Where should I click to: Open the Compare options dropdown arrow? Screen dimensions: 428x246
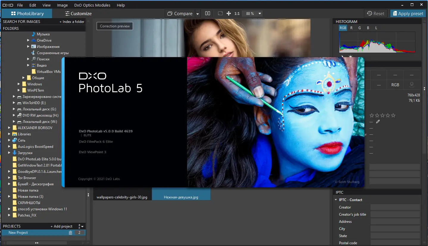197,13
